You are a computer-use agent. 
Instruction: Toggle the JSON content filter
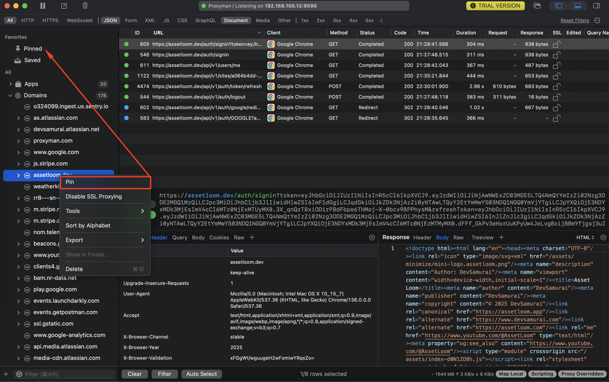(110, 20)
